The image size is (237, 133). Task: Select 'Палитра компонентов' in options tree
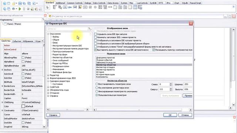[x=63, y=52]
